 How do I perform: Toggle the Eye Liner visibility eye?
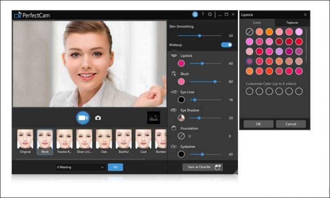pyautogui.click(x=174, y=92)
